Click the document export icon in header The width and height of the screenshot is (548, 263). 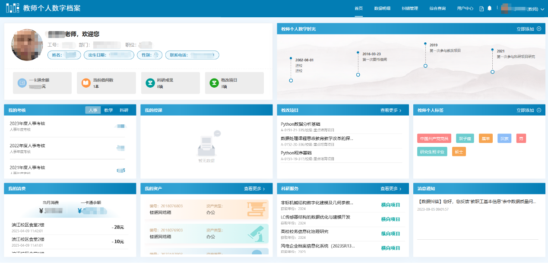coord(481,8)
